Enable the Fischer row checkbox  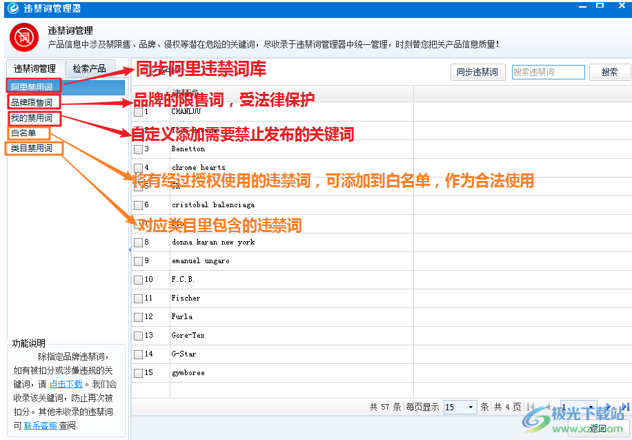click(x=138, y=298)
